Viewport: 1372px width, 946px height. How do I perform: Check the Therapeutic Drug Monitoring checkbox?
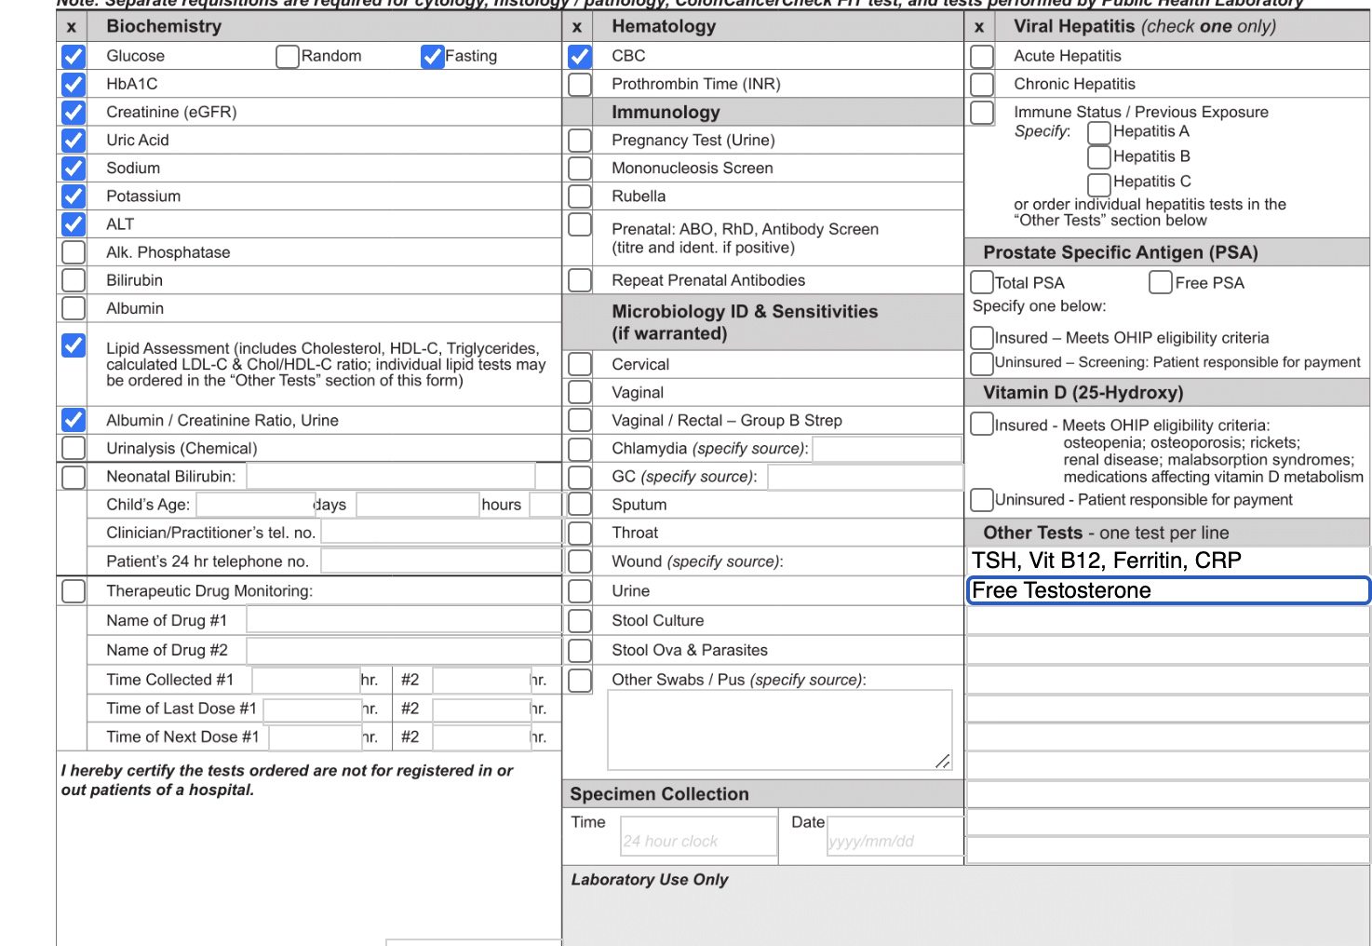coord(74,591)
